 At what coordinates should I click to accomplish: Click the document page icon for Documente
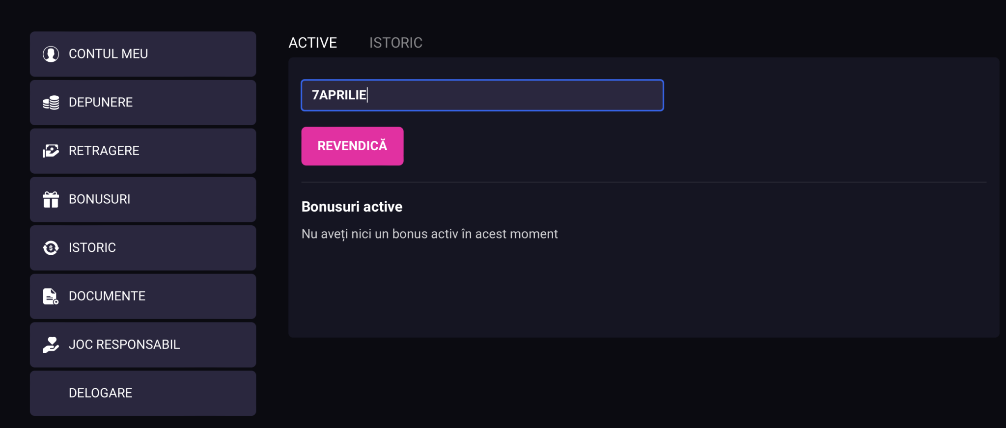[x=51, y=296]
